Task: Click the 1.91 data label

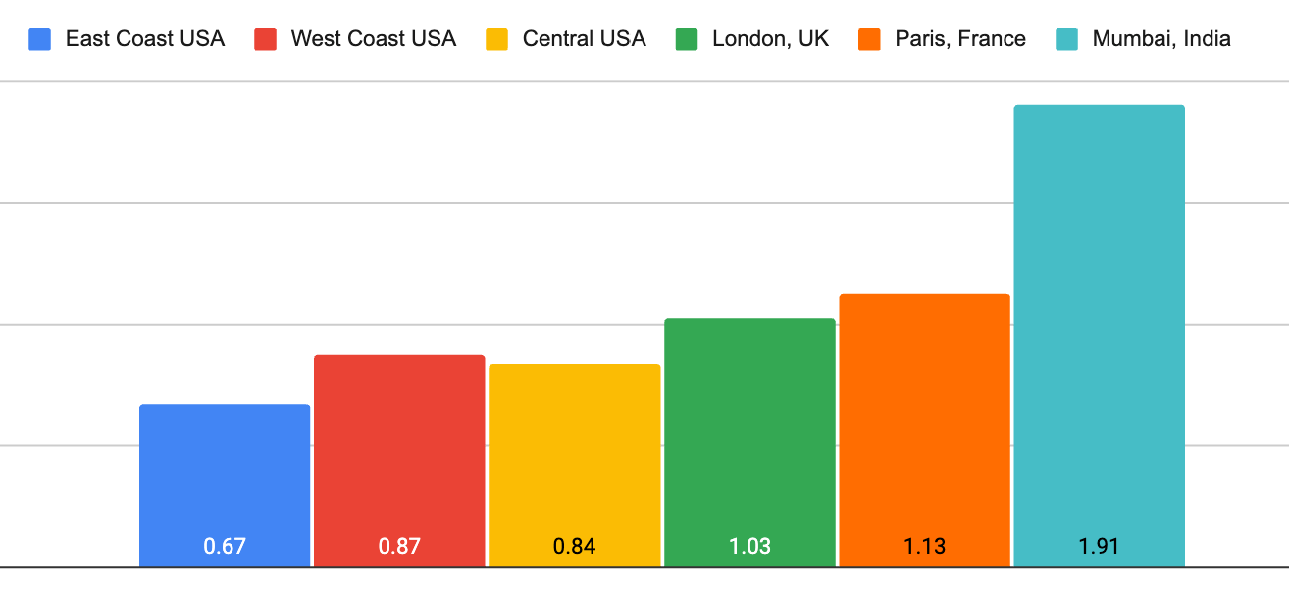Action: point(1099,547)
